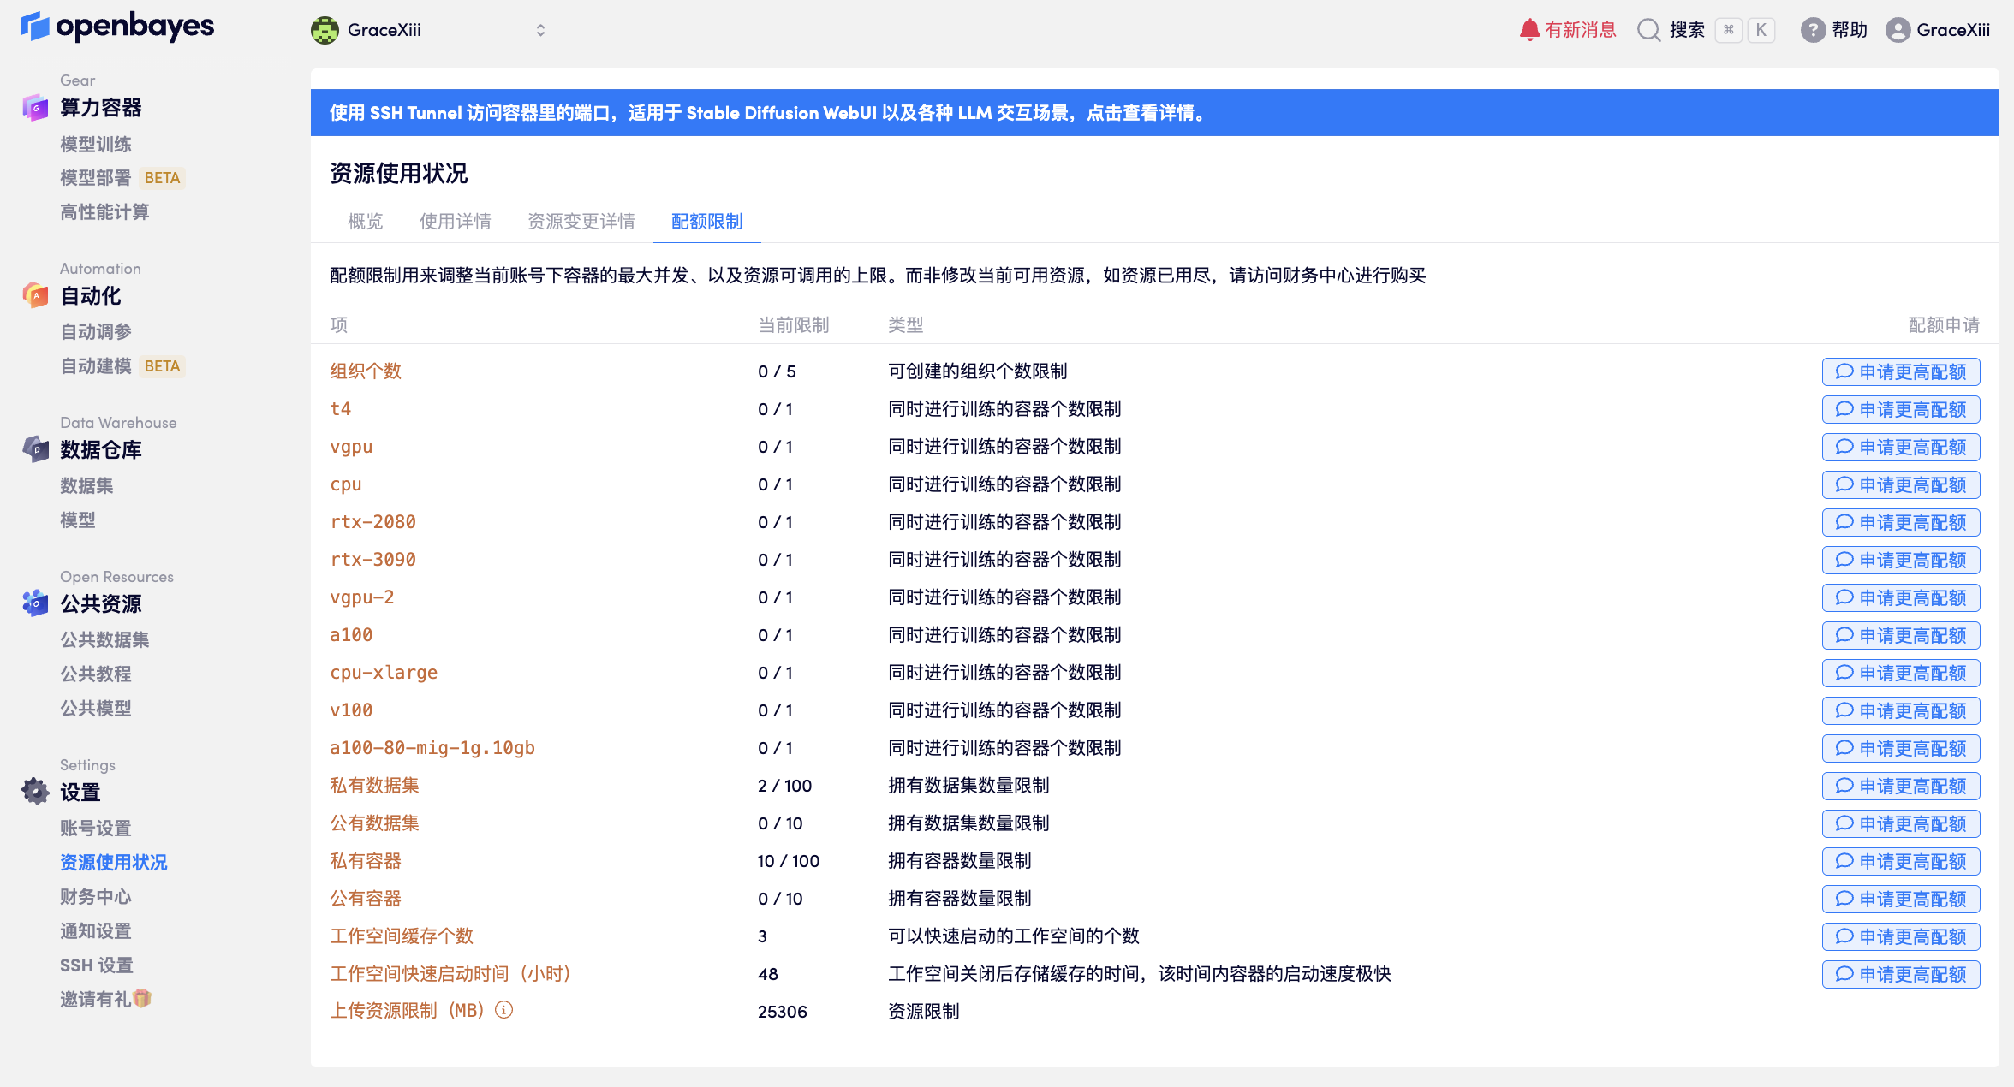This screenshot has height=1087, width=2014.
Task: Switch to the 资源变更详情 tab
Action: 581,222
